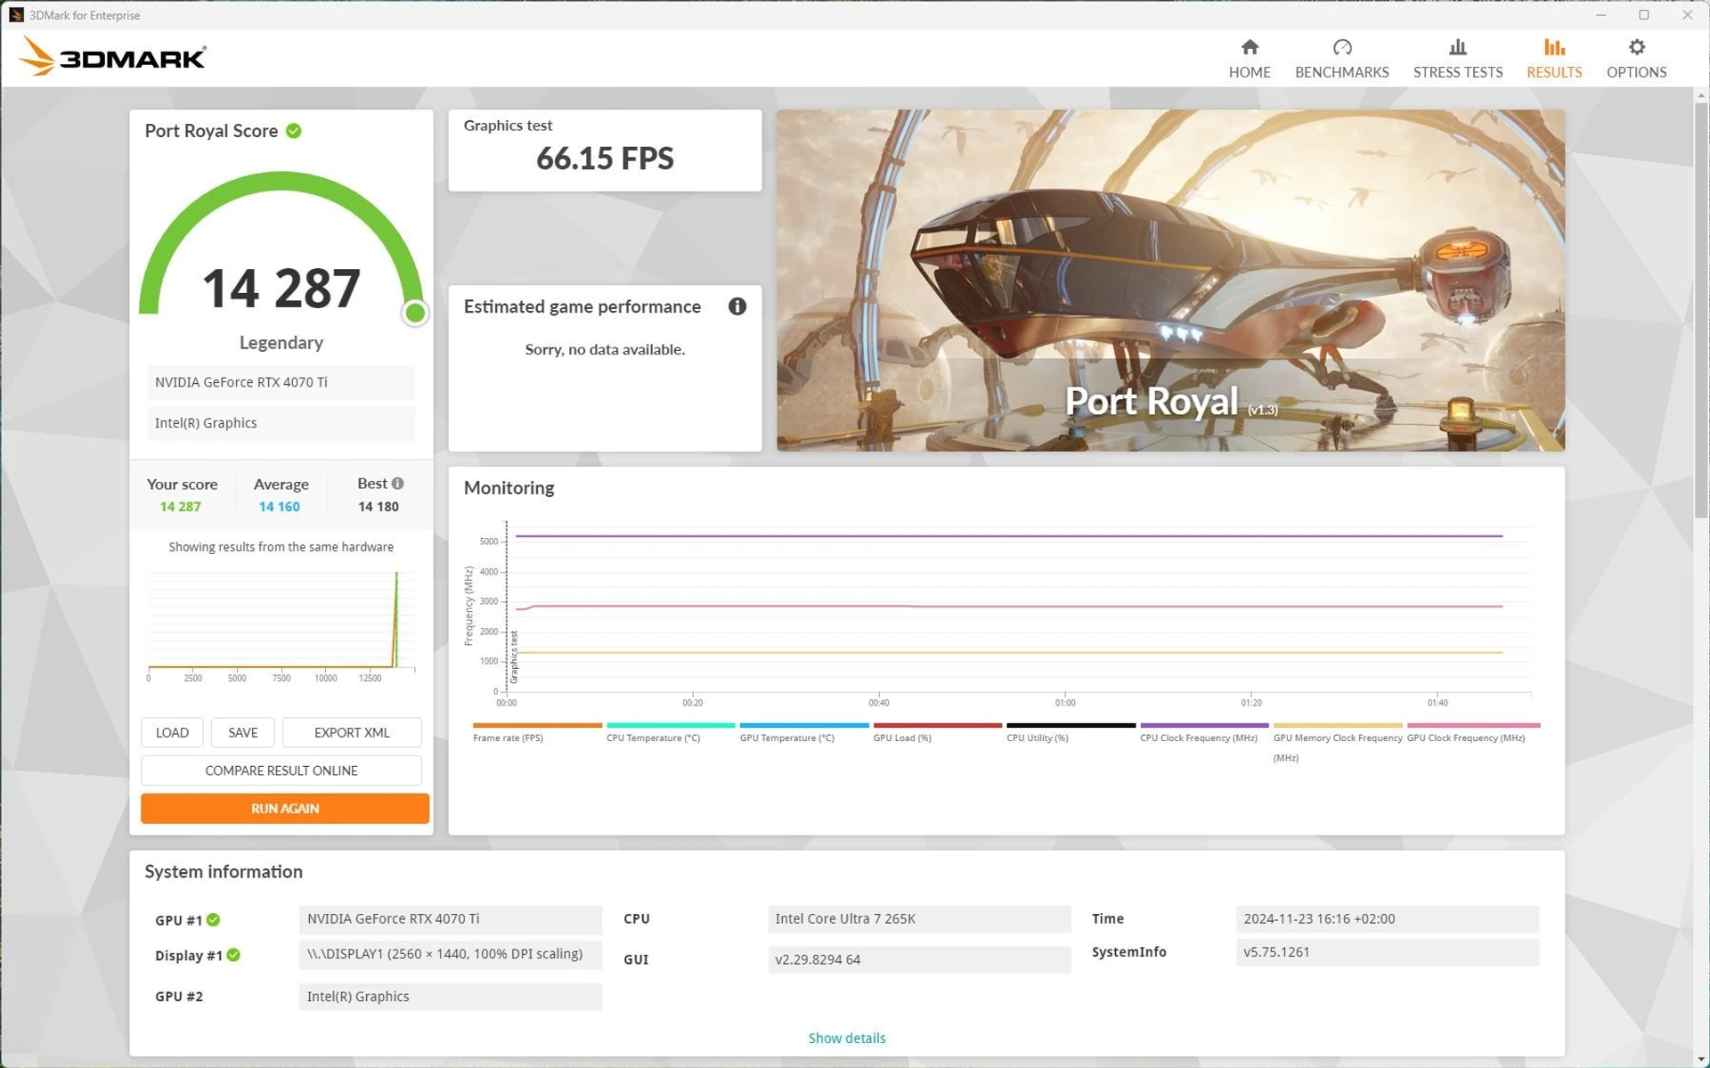Load a saved result with LOAD
The width and height of the screenshot is (1710, 1068).
(x=172, y=732)
